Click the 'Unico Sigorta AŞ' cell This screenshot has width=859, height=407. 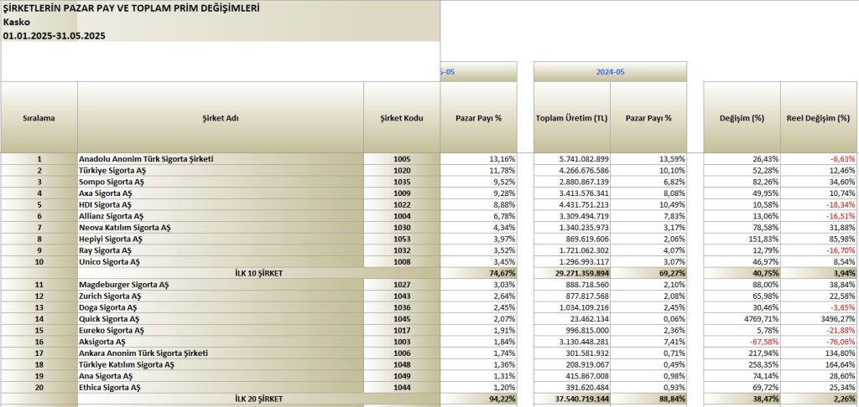[x=221, y=262]
